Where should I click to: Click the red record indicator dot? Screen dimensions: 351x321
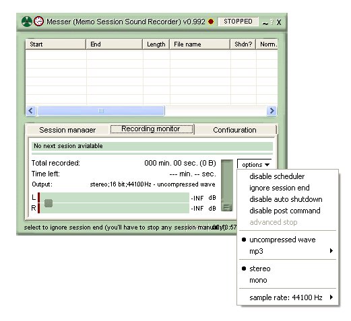coord(211,22)
